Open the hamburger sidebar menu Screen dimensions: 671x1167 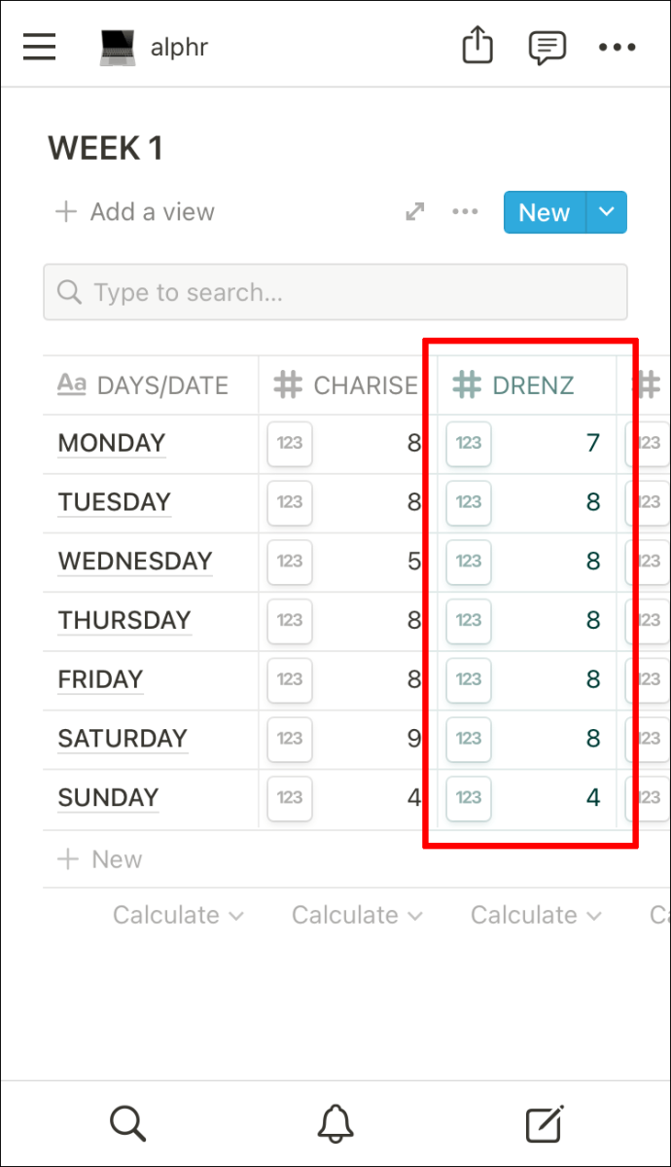pos(40,47)
